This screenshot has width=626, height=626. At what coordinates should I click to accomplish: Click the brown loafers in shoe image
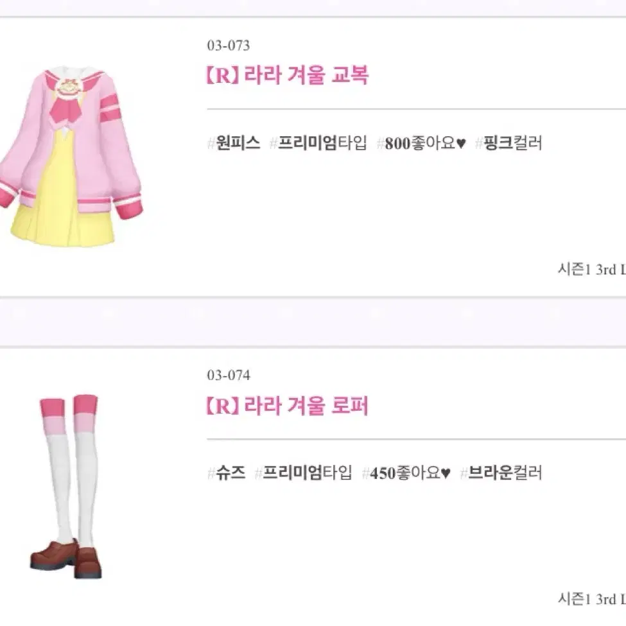[x=66, y=558]
